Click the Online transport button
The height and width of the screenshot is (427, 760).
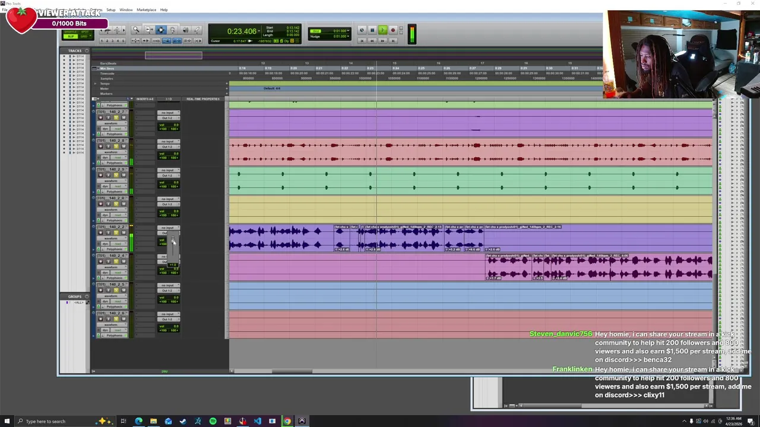362,30
